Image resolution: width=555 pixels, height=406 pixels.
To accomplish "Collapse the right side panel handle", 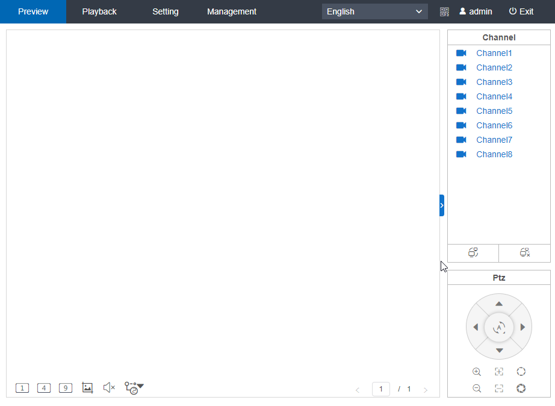I will 442,205.
